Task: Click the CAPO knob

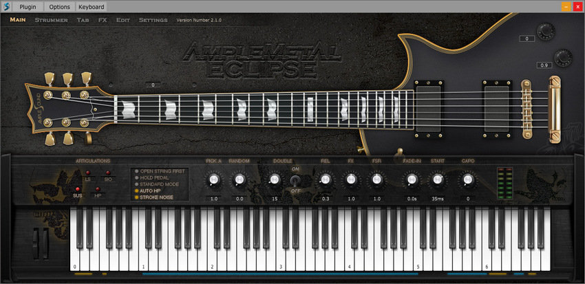Action: pyautogui.click(x=467, y=179)
